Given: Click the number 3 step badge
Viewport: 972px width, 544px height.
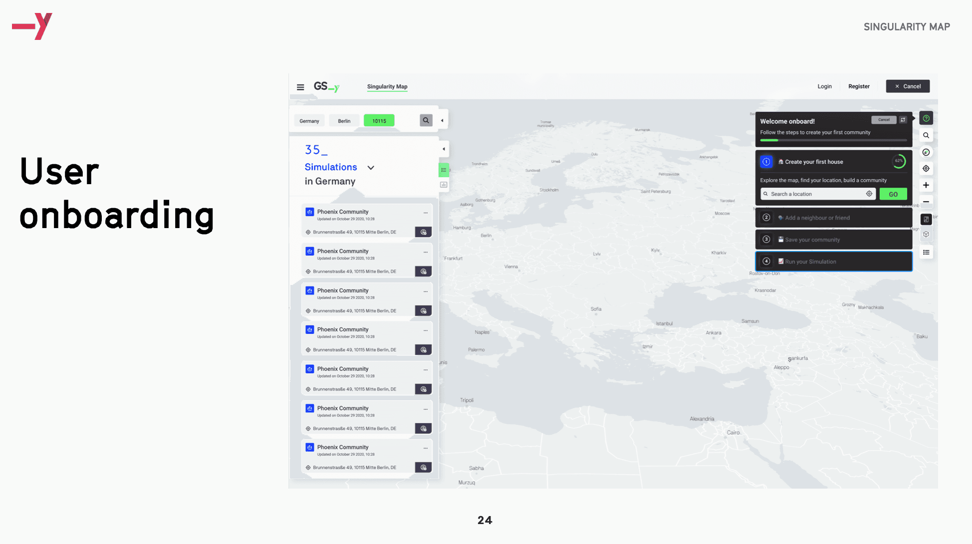Looking at the screenshot, I should [766, 240].
